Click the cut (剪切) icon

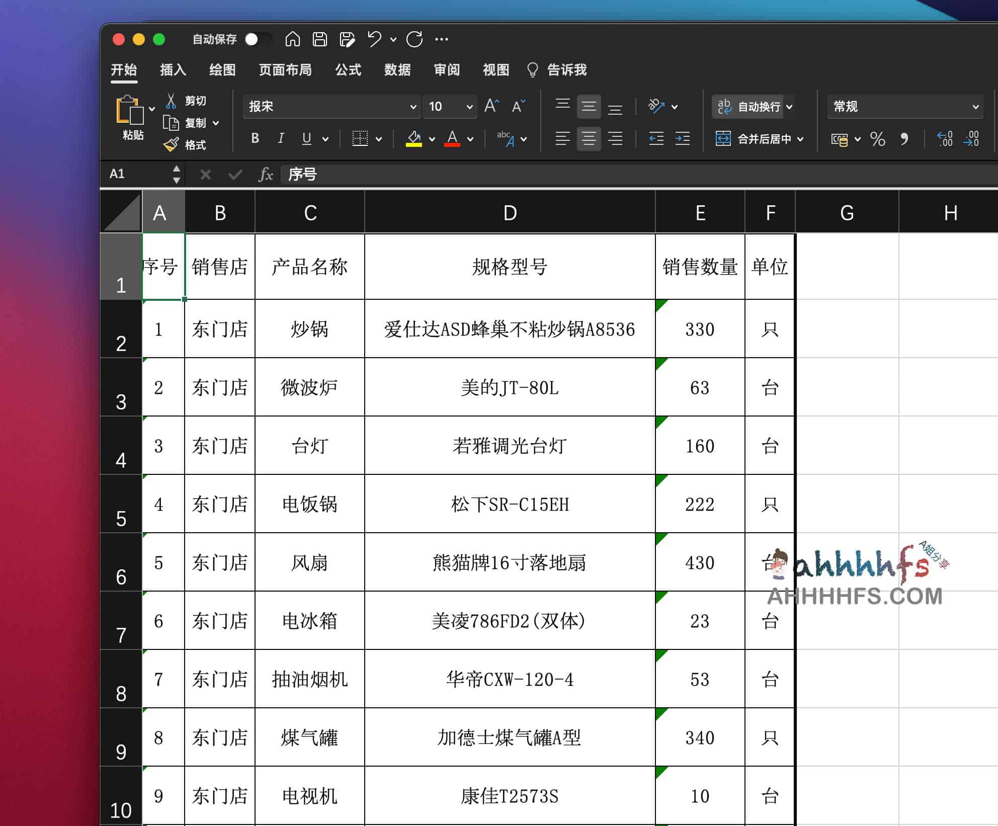172,101
